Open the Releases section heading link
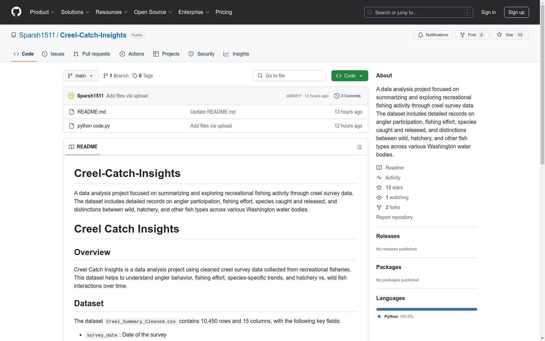 pos(388,236)
